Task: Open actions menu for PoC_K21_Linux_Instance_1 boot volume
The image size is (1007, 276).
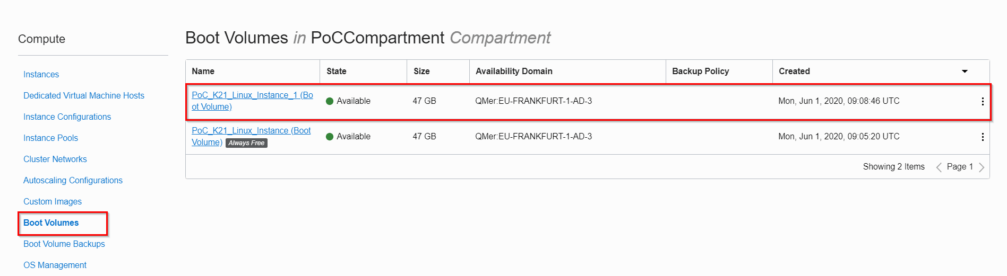Action: pos(982,101)
